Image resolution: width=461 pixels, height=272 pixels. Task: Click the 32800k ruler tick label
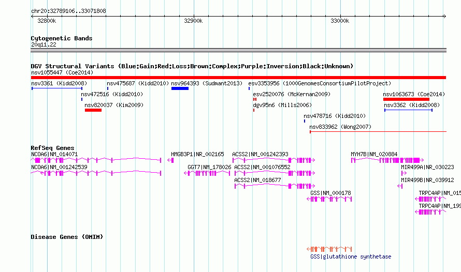(x=47, y=21)
